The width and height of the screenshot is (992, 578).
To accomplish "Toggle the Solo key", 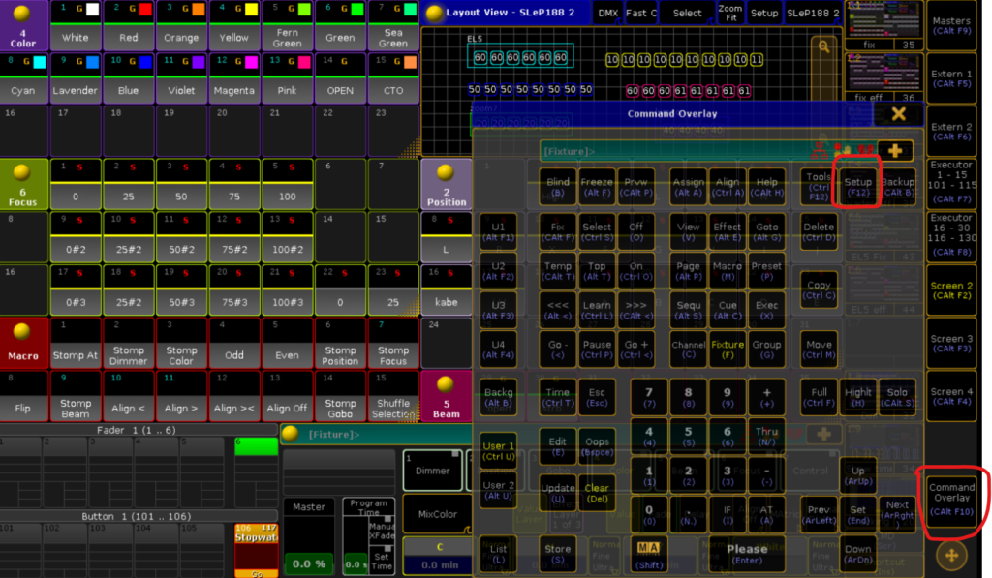I will pos(897,397).
